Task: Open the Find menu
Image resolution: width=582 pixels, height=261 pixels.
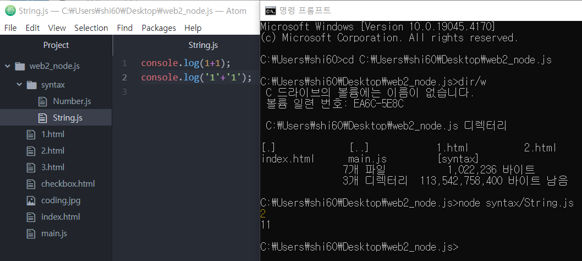Action: [125, 28]
